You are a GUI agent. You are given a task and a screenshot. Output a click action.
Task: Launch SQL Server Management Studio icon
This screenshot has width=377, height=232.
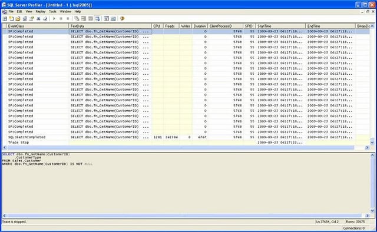click(106, 18)
